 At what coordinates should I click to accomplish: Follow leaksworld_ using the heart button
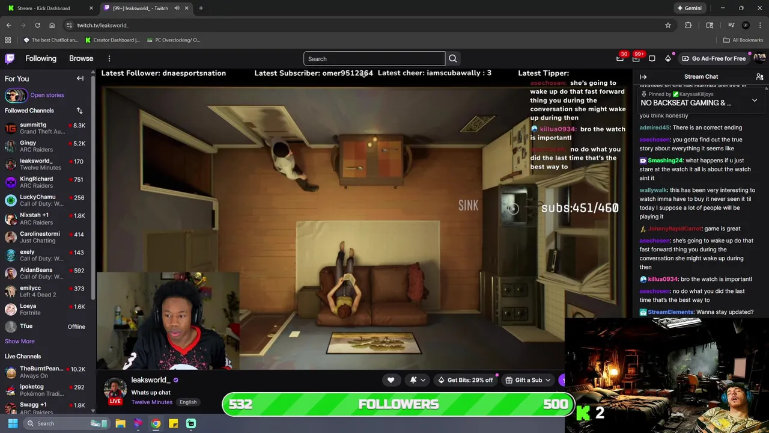point(391,380)
